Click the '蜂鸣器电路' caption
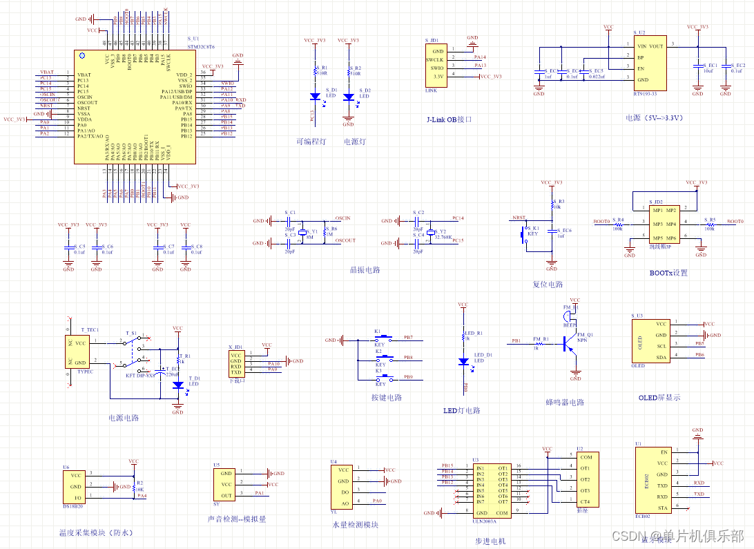Image resolution: width=754 pixels, height=549 pixels. [565, 402]
